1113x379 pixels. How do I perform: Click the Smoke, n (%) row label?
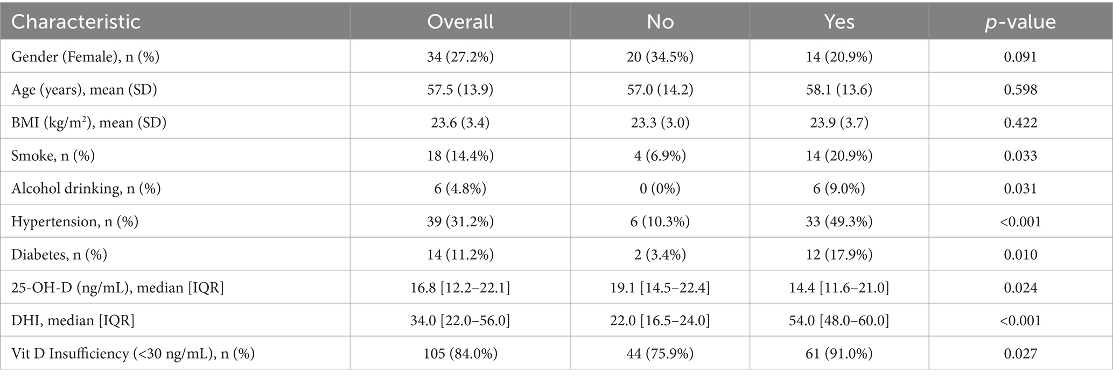(53, 155)
